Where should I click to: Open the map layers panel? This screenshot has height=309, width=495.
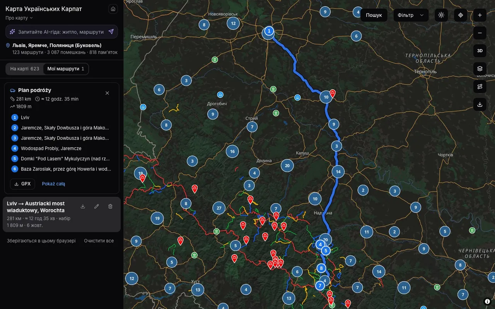pyautogui.click(x=480, y=69)
